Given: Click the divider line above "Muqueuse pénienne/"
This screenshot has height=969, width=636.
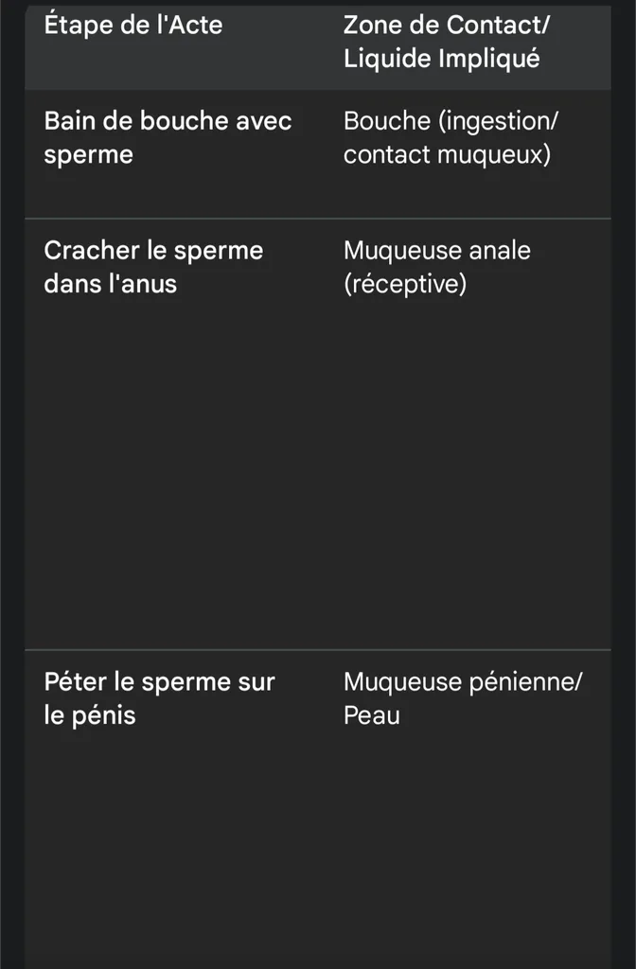Looking at the screenshot, I should point(318,649).
